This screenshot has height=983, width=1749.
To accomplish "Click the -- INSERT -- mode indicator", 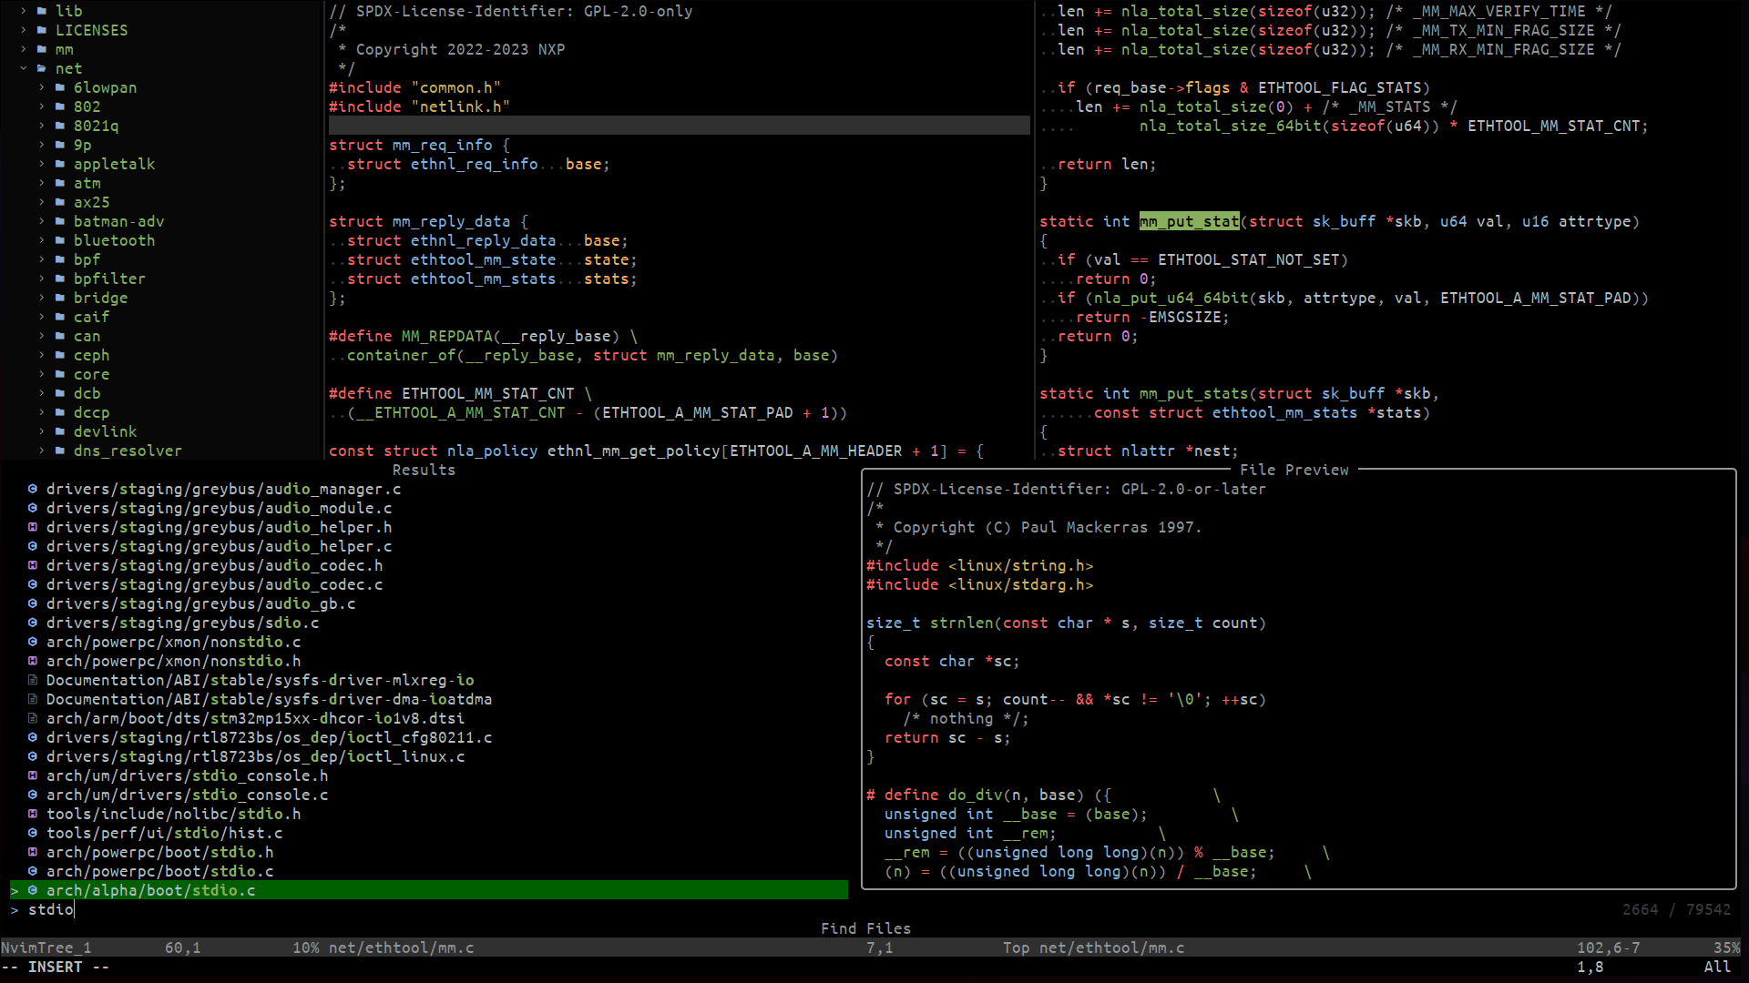I will tap(56, 967).
